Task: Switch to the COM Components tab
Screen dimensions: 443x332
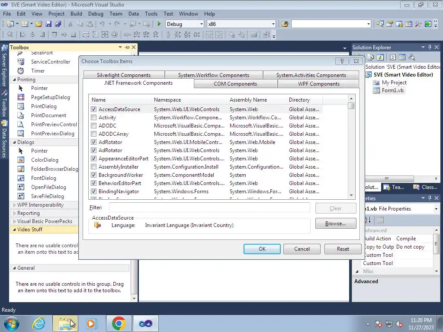Action: (x=235, y=84)
